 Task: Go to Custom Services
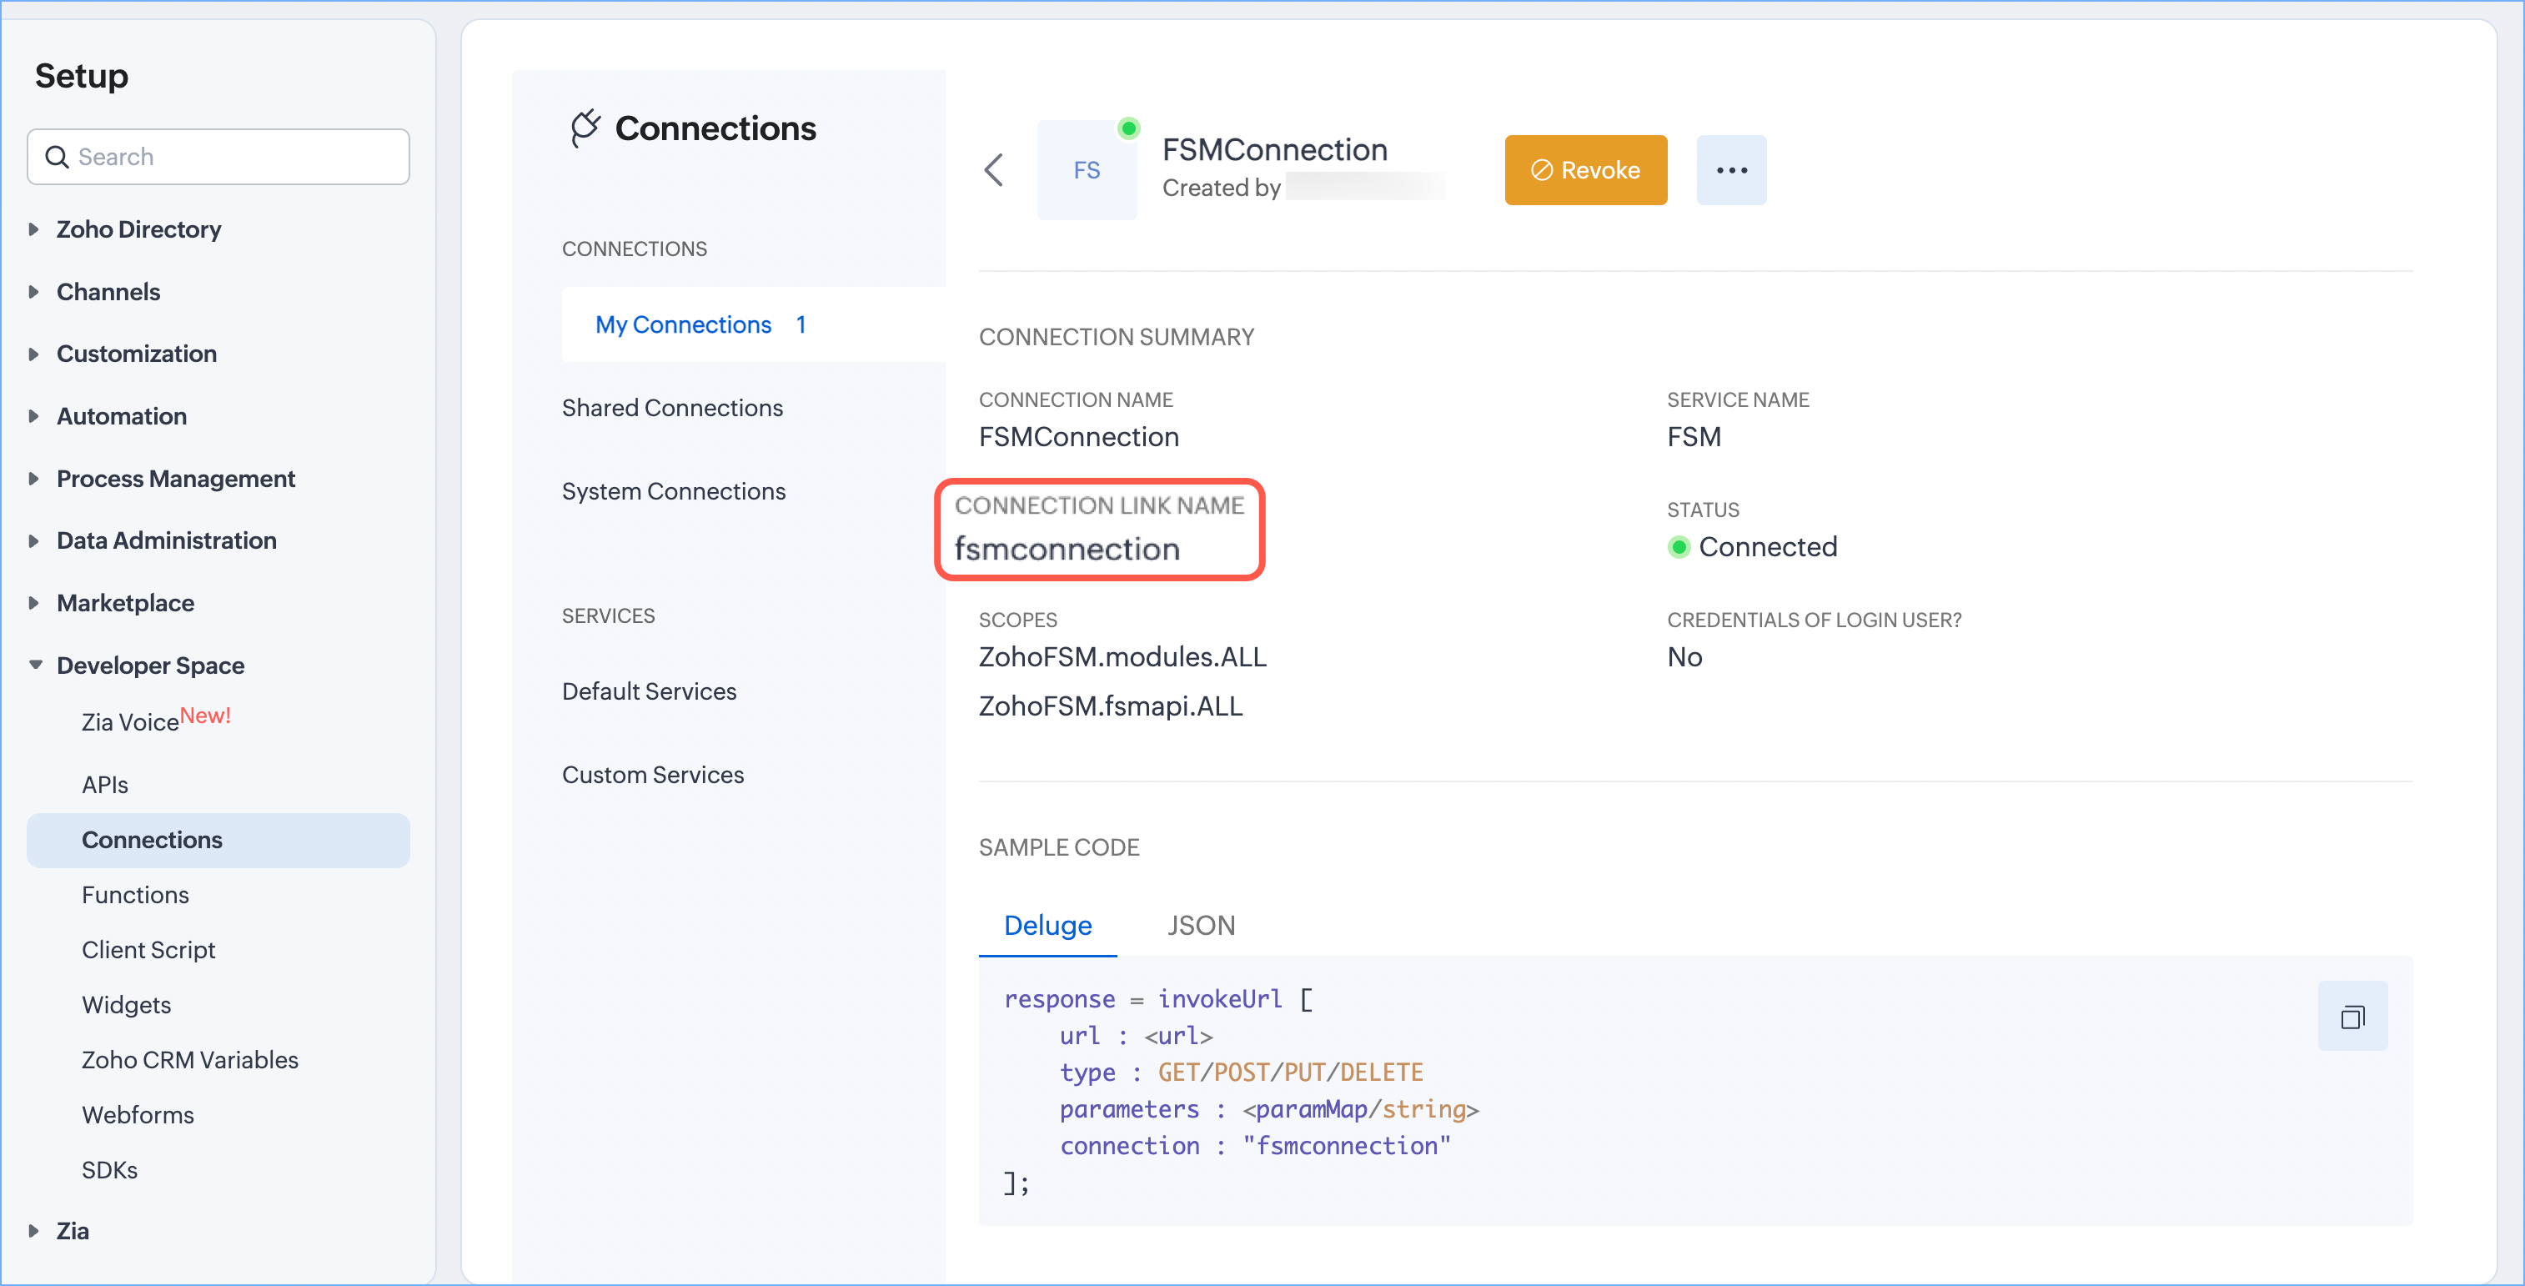pos(653,774)
